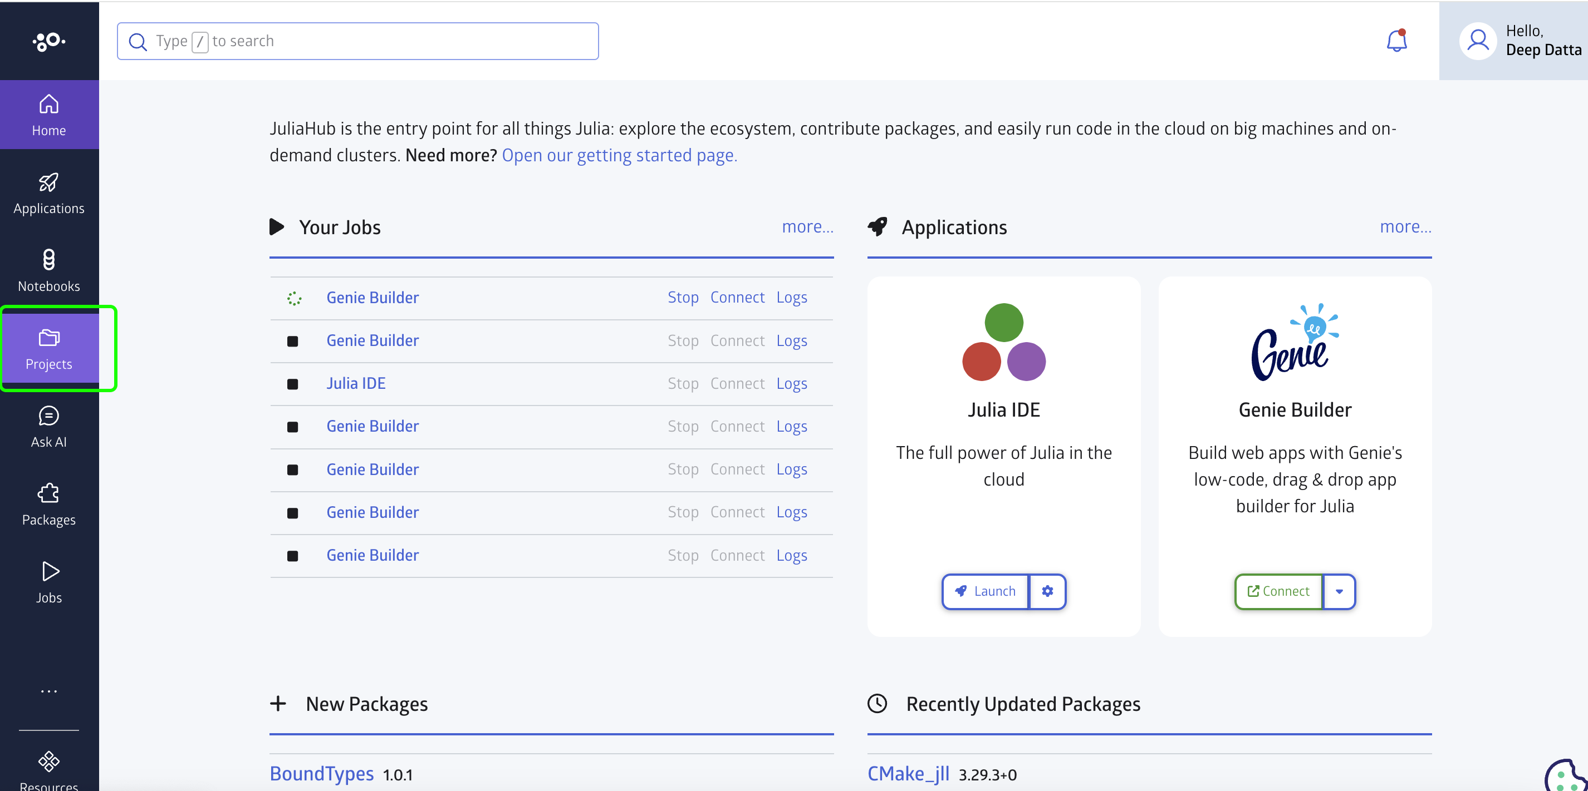Open the Julia IDE job link

[x=356, y=383]
